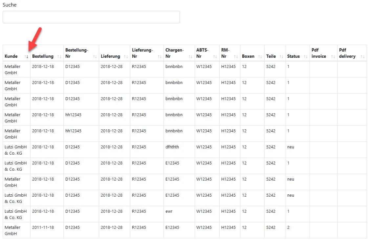Click the Bestellung column header
This screenshot has width=369, height=240.
point(43,56)
